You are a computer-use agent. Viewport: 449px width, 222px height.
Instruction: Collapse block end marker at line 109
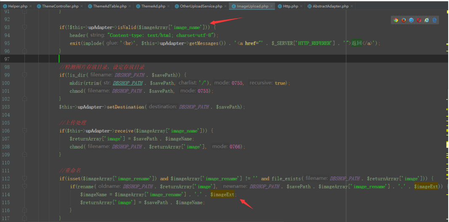click(24, 154)
